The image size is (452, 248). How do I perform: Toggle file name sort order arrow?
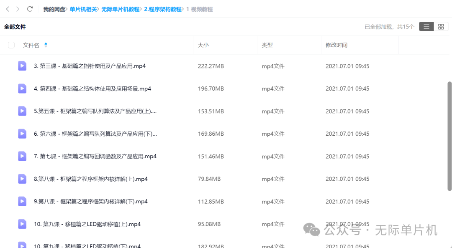click(46, 45)
